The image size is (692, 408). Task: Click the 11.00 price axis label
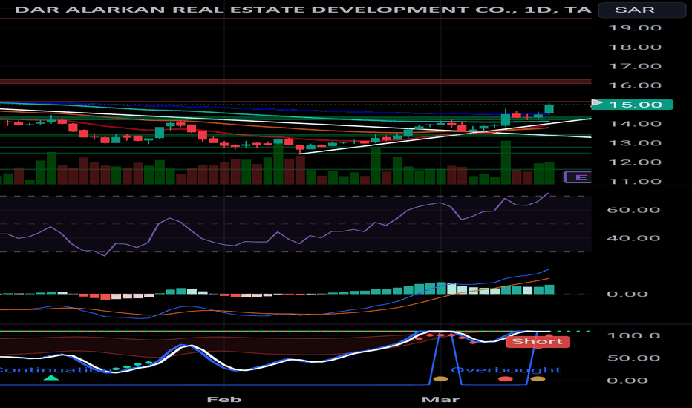click(635, 181)
